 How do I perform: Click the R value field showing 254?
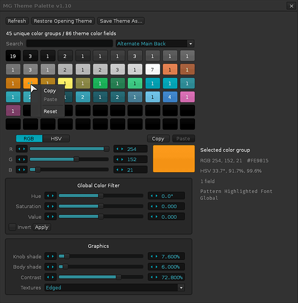point(131,149)
